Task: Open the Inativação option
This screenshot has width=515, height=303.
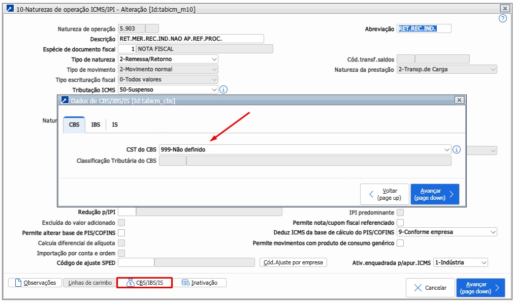Action: 200,283
